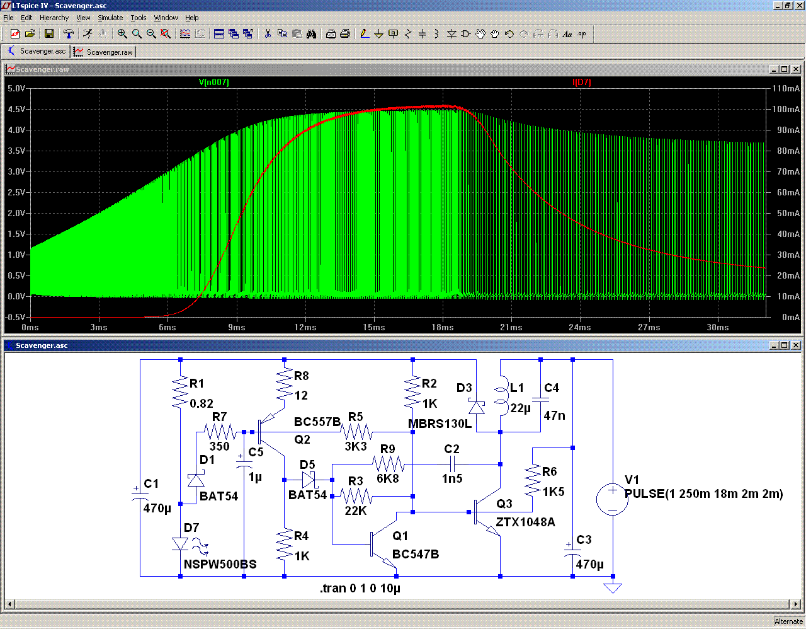This screenshot has height=629, width=806.
Task: Click the V(n007) trace label
Action: pos(214,83)
